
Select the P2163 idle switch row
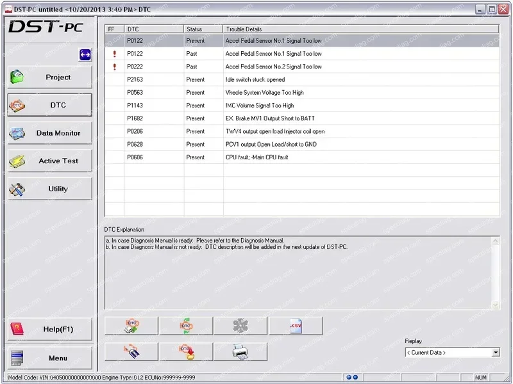tap(256, 79)
